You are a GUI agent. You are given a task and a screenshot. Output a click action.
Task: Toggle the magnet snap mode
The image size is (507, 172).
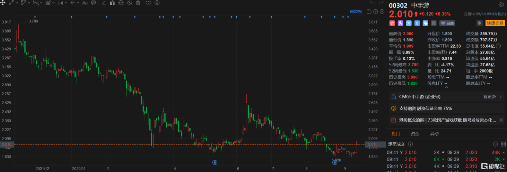(x=112, y=3)
